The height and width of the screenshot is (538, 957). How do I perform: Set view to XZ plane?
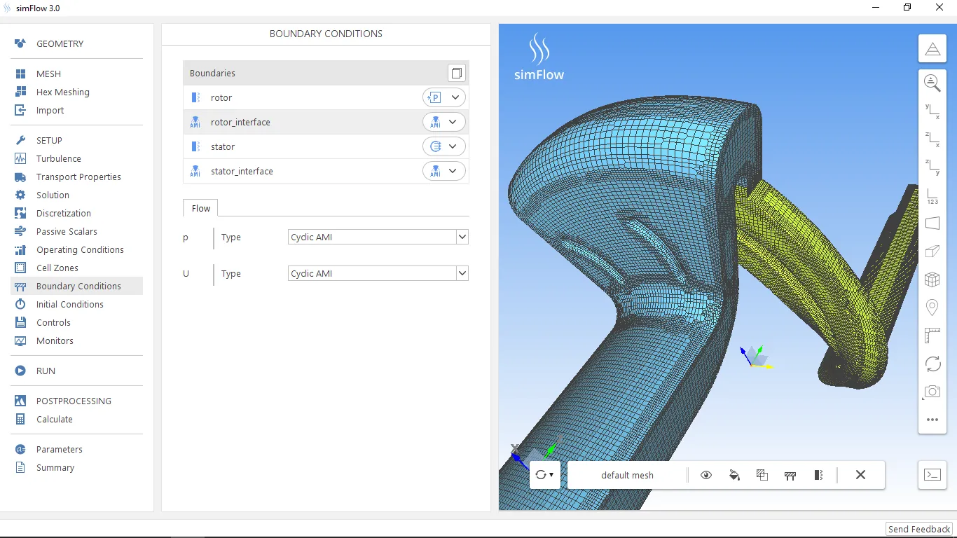point(932,139)
